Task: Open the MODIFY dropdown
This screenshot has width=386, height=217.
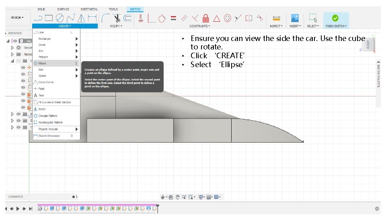Action: (116, 26)
